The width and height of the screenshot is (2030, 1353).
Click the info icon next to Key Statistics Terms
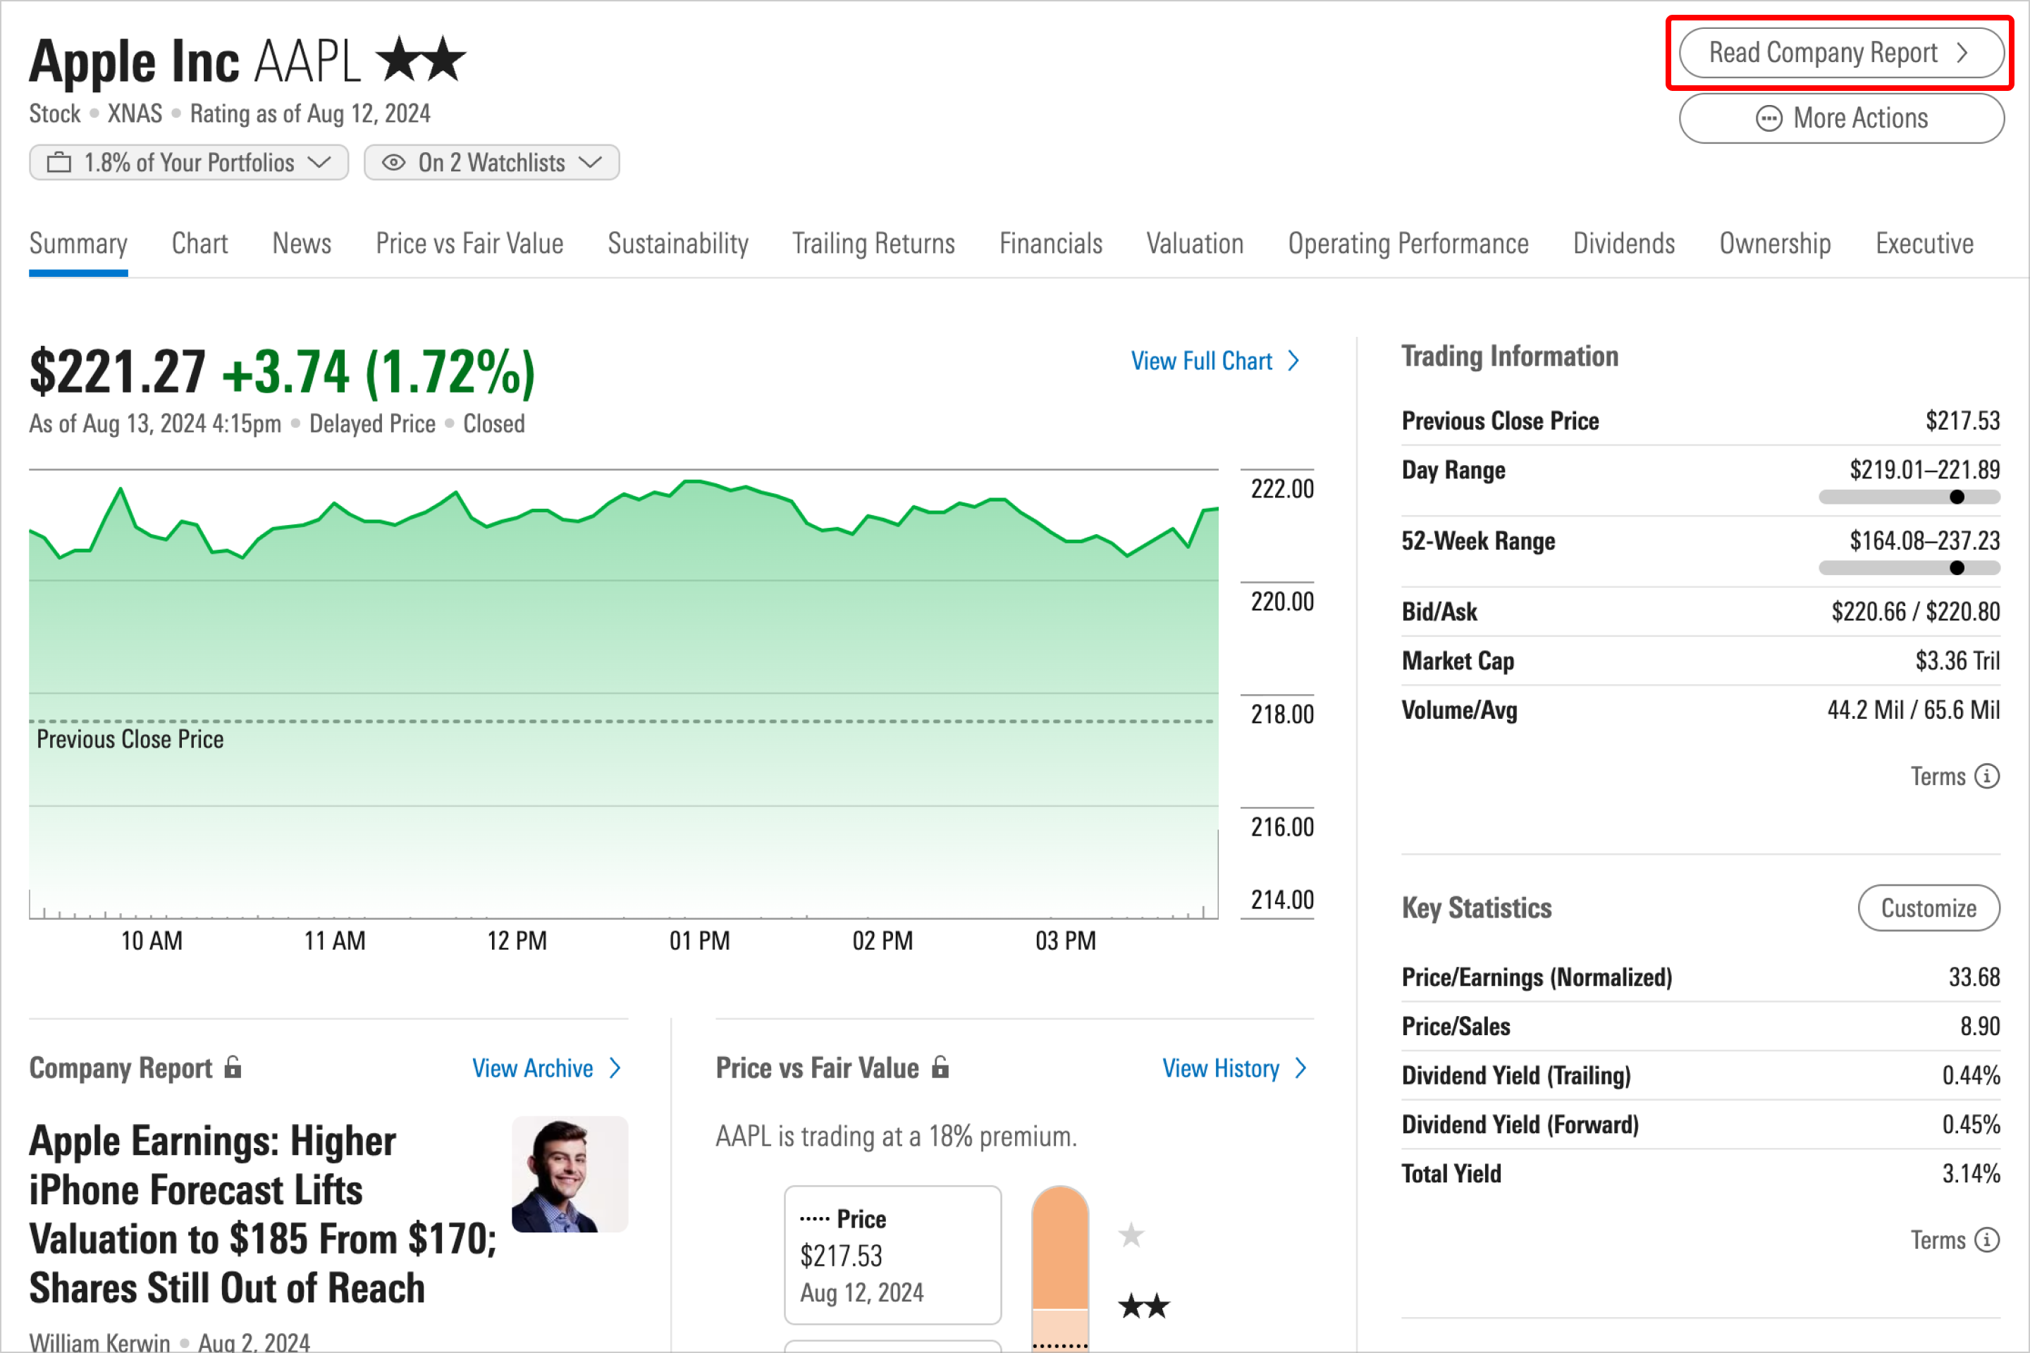pyautogui.click(x=1988, y=1240)
